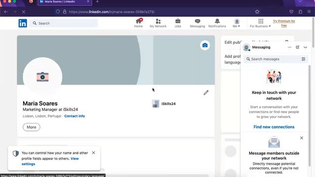Viewport: 315px width, 177px height.
Task: Open Firefox application menu hamburger
Action: [x=309, y=12]
